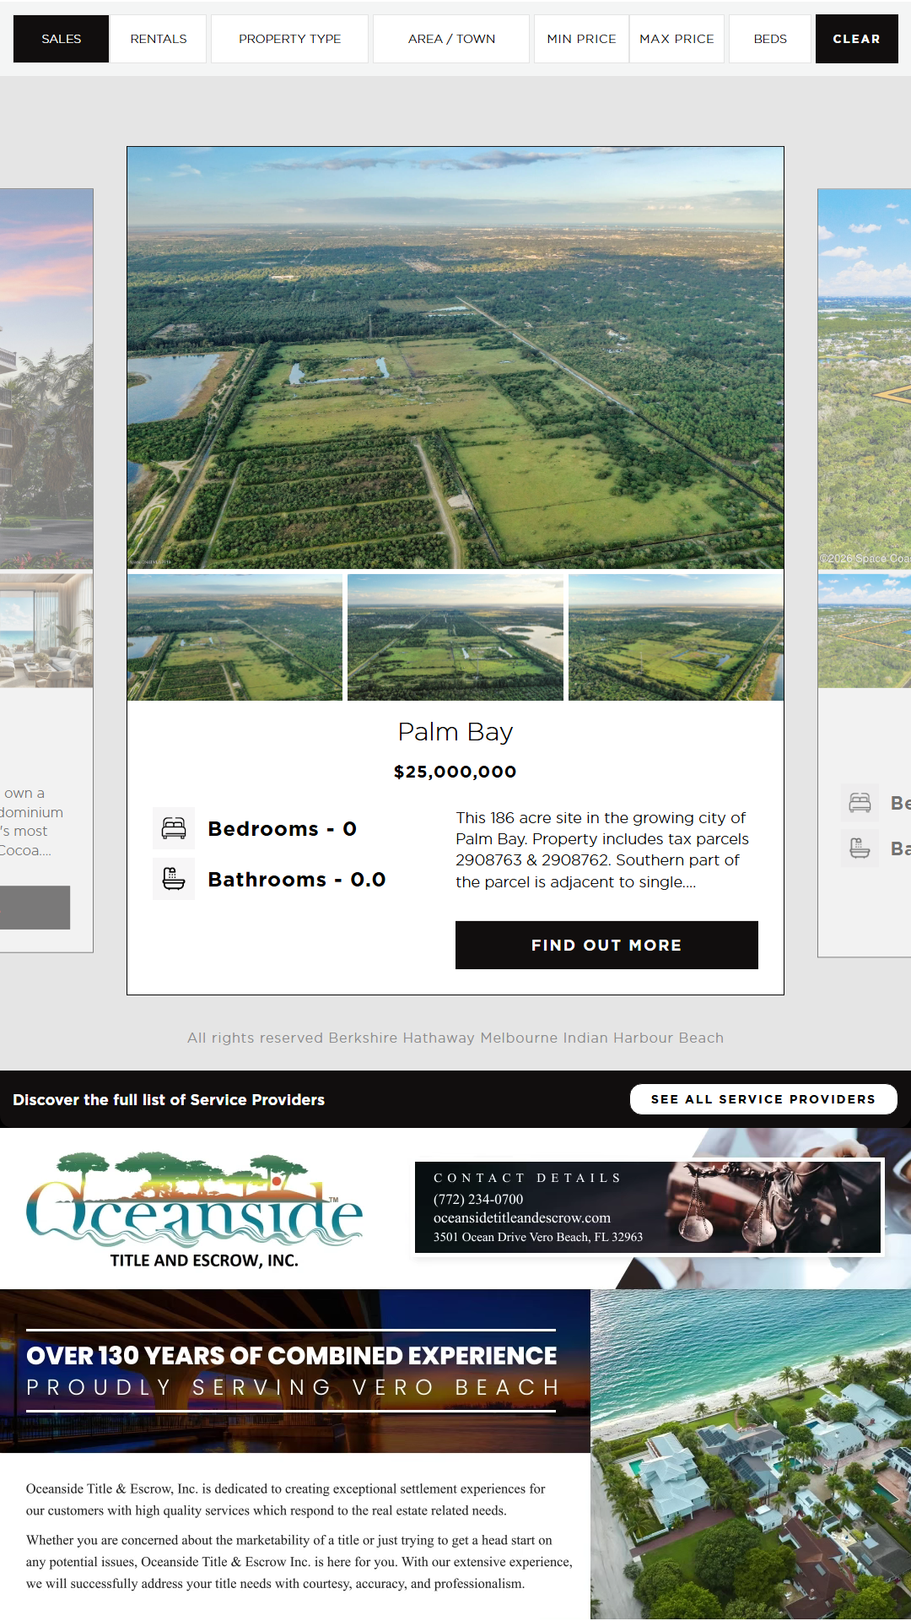Click the bathtub icon beside Bathrooms
The width and height of the screenshot is (911, 1621).
click(174, 879)
